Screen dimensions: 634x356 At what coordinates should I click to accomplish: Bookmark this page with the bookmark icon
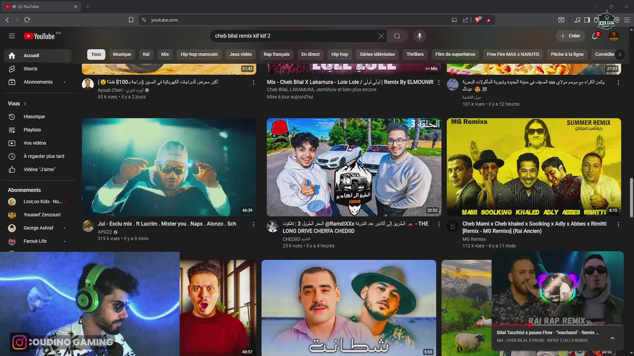coord(131,20)
